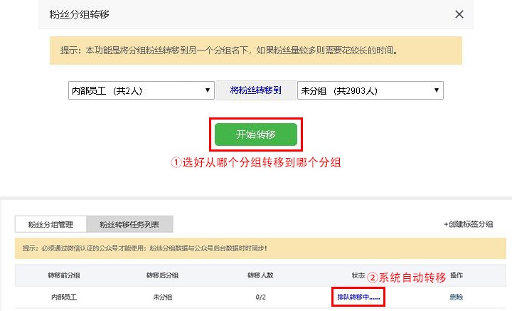Click the 0/2 transfer count cell
512x311 pixels.
(262, 297)
